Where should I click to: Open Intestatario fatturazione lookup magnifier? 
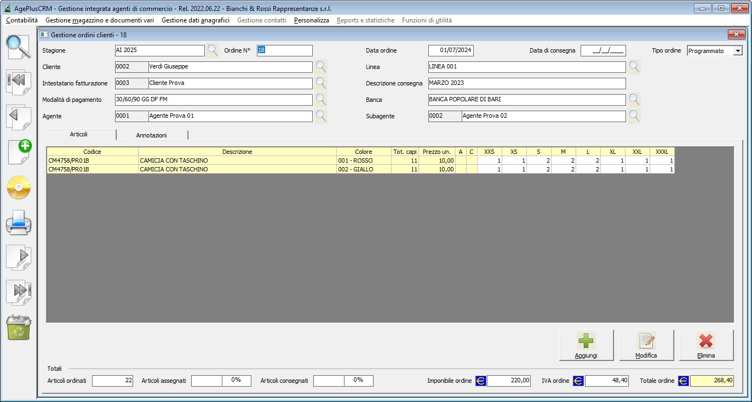(321, 83)
